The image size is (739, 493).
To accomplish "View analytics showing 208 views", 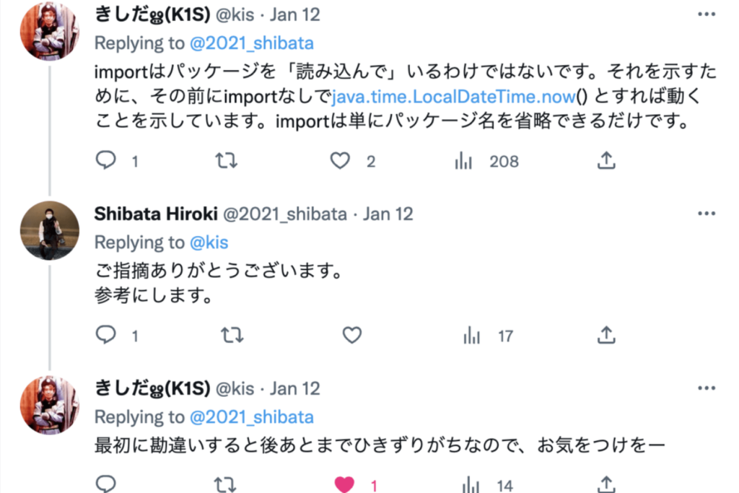I will (463, 160).
